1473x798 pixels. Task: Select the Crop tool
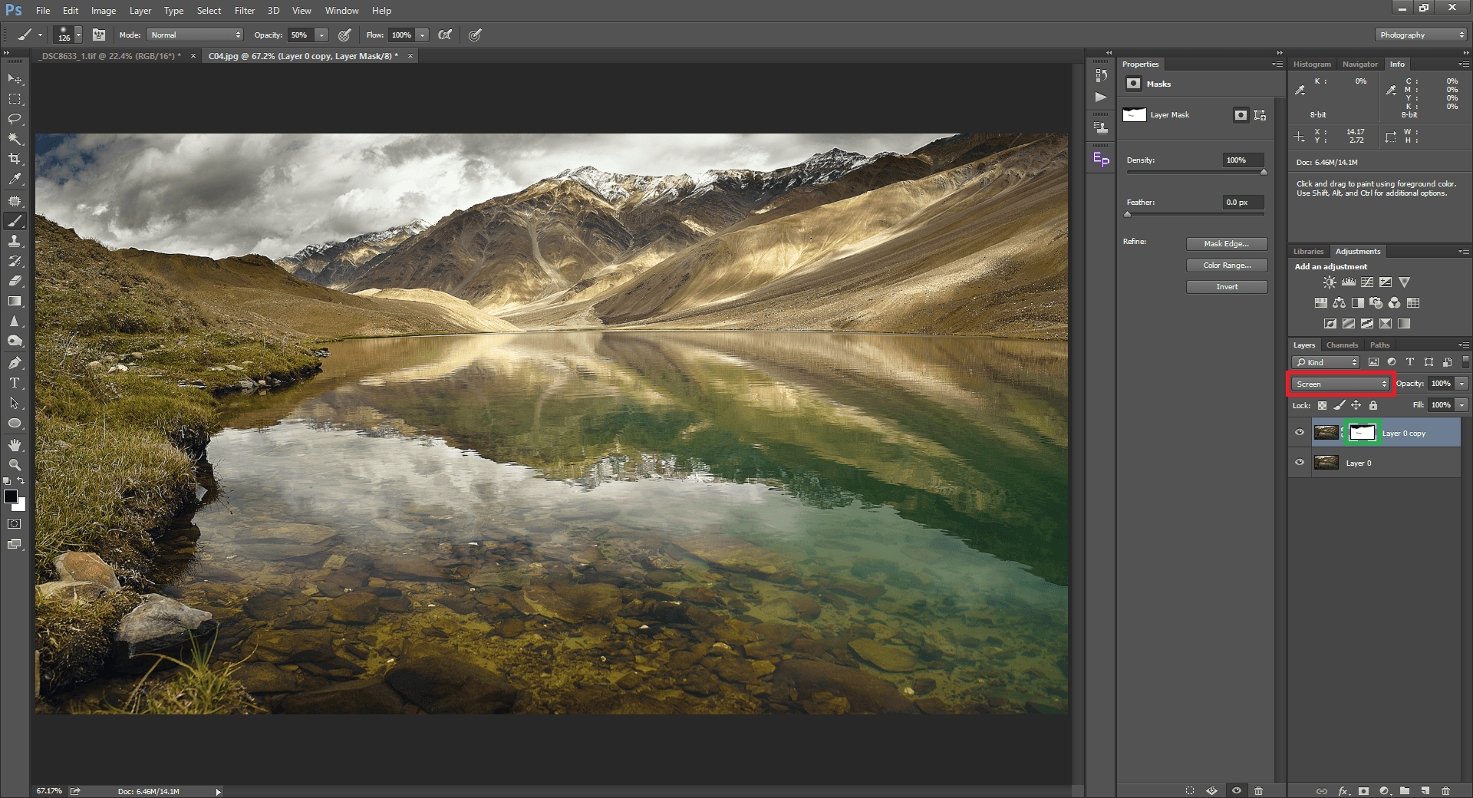click(x=15, y=159)
